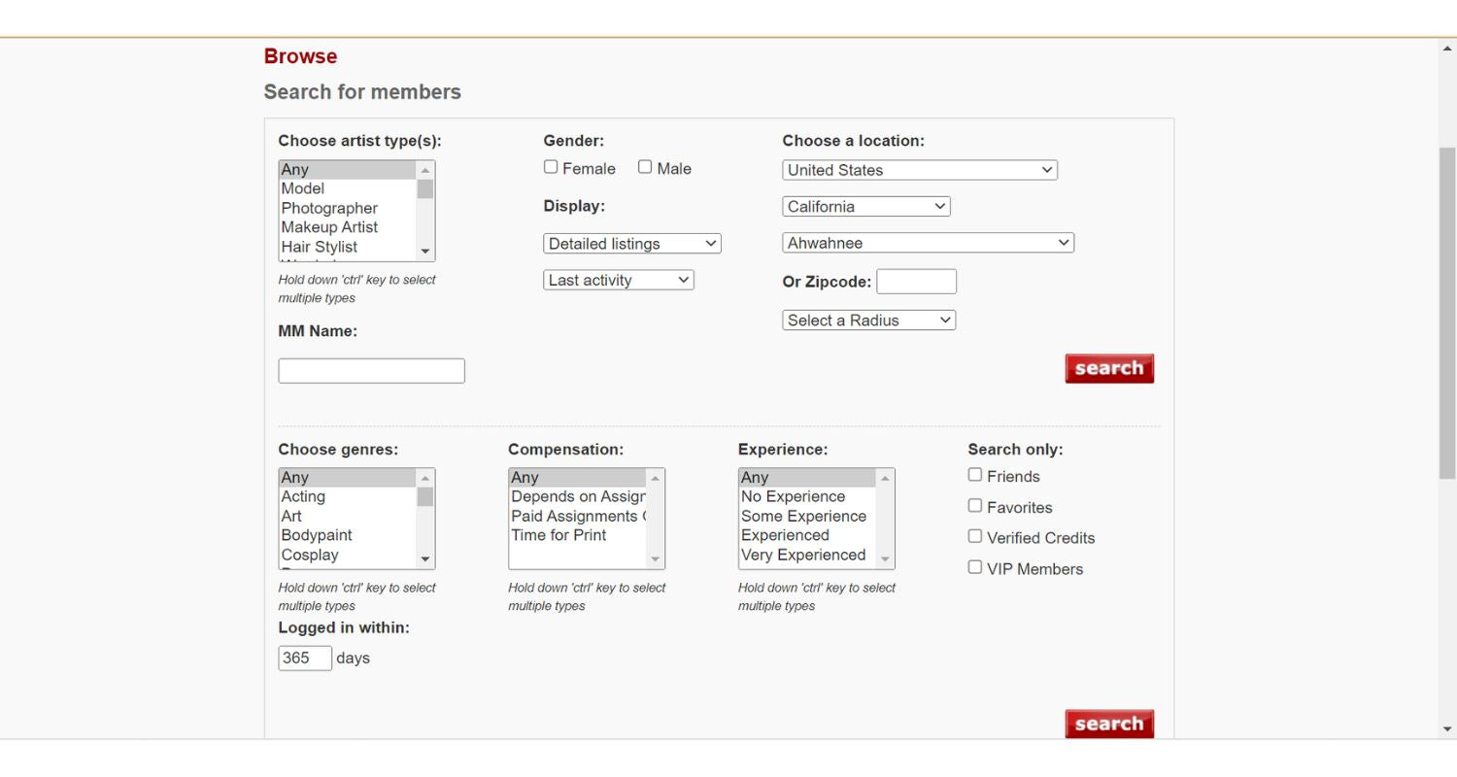This screenshot has height=777, width=1457.
Task: Select Any in artist types list
Action: point(348,170)
